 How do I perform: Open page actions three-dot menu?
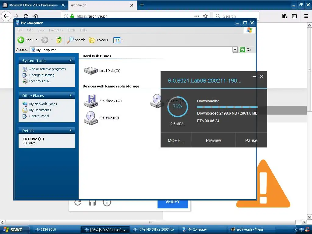coord(197,16)
